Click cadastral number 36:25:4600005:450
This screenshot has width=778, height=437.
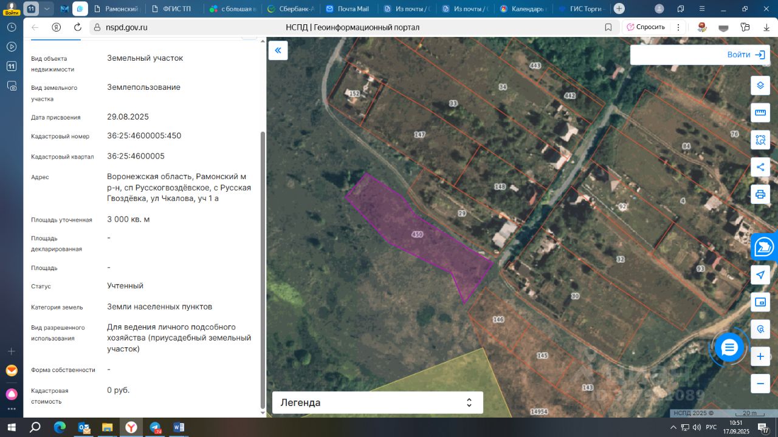pos(144,135)
